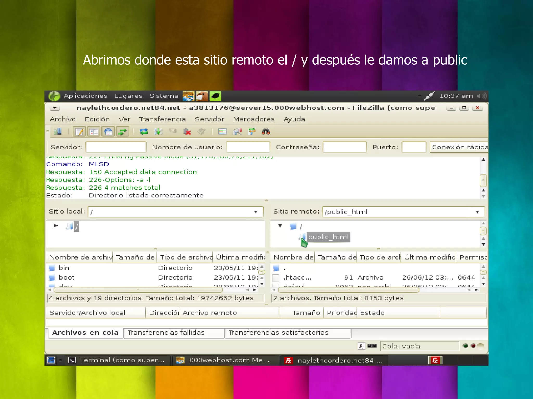
Task: Open Sitio local path dropdown
Action: click(x=256, y=212)
